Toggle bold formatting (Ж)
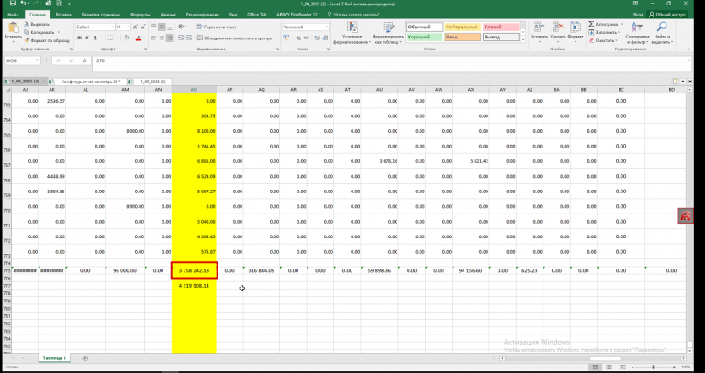Image resolution: width=705 pixels, height=373 pixels. tap(80, 38)
